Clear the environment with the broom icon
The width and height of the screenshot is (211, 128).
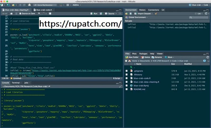coord(156,14)
